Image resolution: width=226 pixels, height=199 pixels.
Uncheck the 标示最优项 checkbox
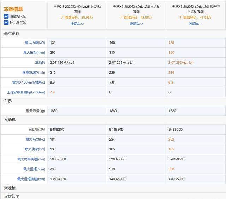click(x=6, y=22)
